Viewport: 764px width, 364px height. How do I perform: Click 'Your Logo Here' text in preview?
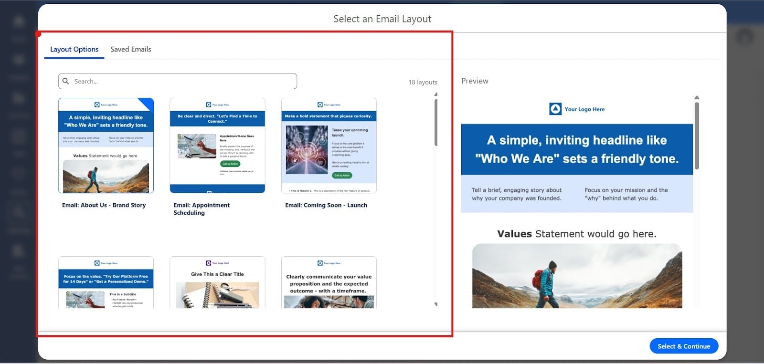point(584,109)
